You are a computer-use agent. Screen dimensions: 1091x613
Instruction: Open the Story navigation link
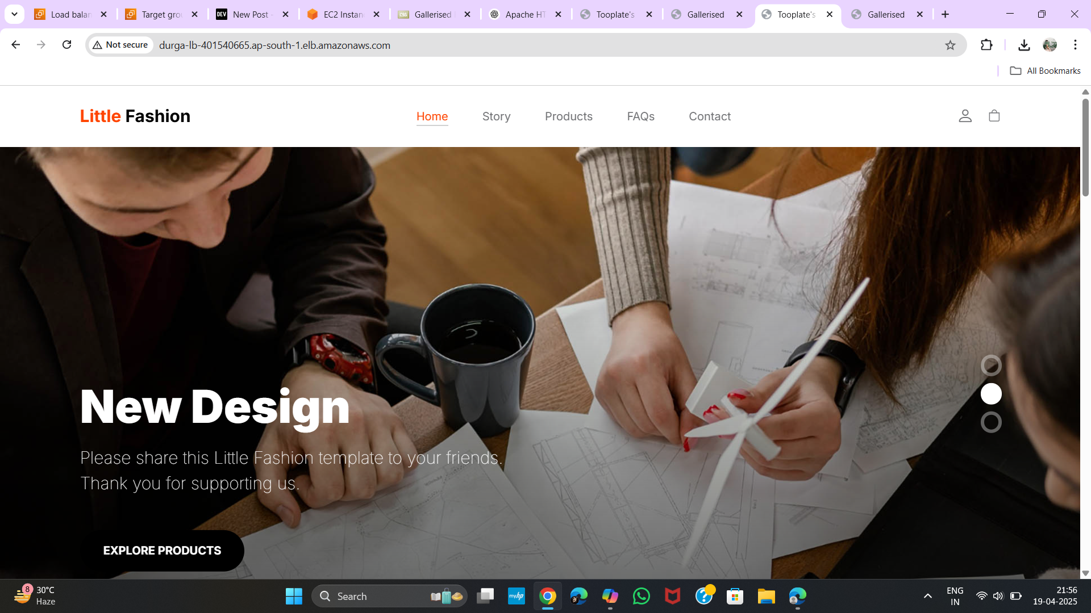[496, 116]
